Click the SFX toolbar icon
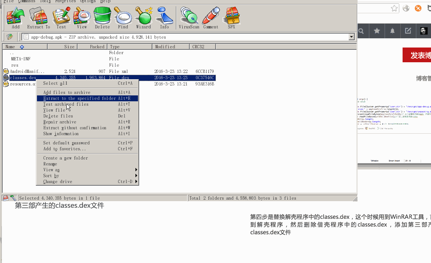 point(231,18)
